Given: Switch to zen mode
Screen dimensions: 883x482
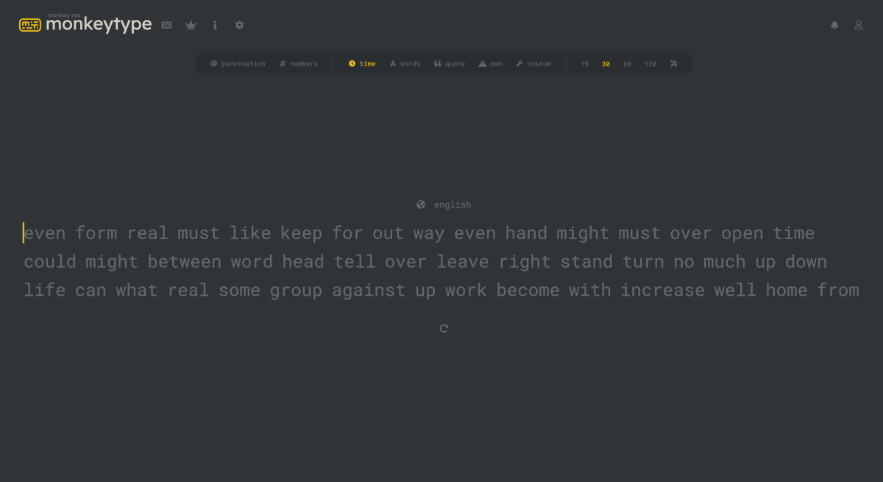Looking at the screenshot, I should coord(490,64).
